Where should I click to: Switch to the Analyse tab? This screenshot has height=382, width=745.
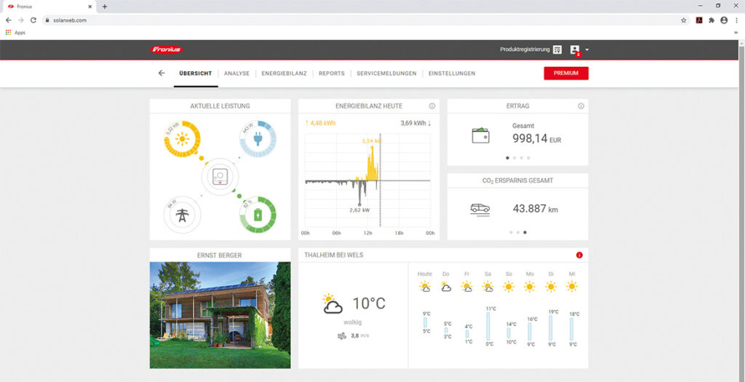(x=236, y=73)
